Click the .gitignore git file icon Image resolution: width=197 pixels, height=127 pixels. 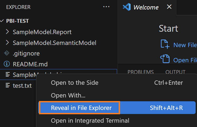(x=7, y=53)
